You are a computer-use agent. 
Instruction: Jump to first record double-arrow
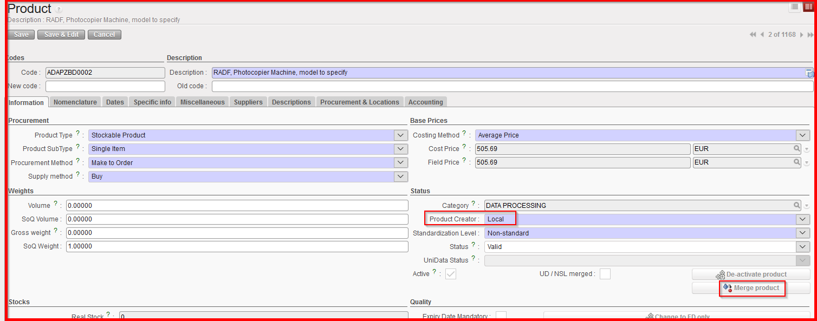pyautogui.click(x=753, y=35)
